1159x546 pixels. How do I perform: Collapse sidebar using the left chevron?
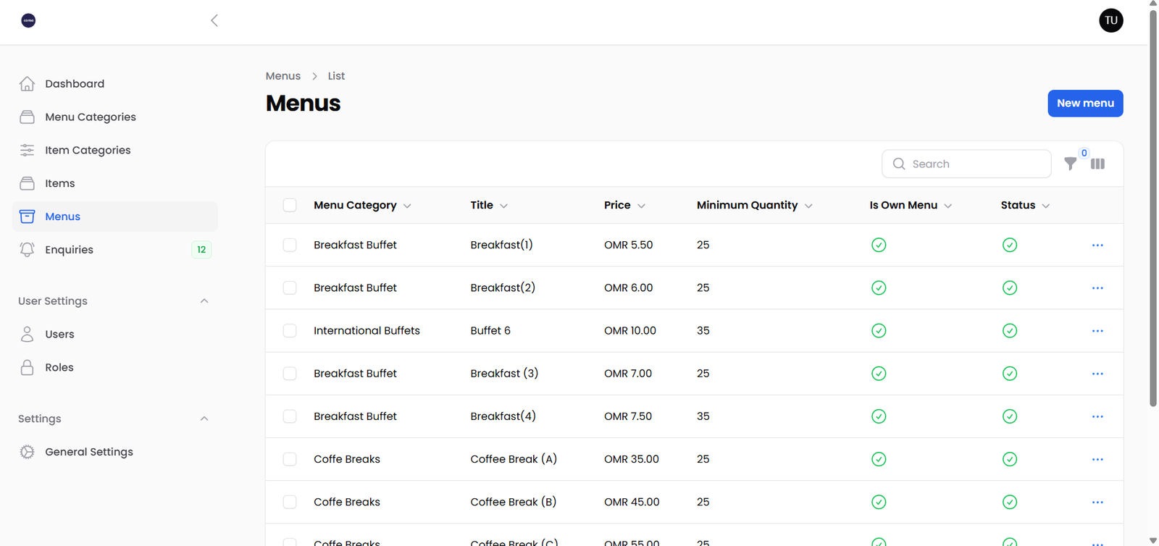click(x=214, y=20)
